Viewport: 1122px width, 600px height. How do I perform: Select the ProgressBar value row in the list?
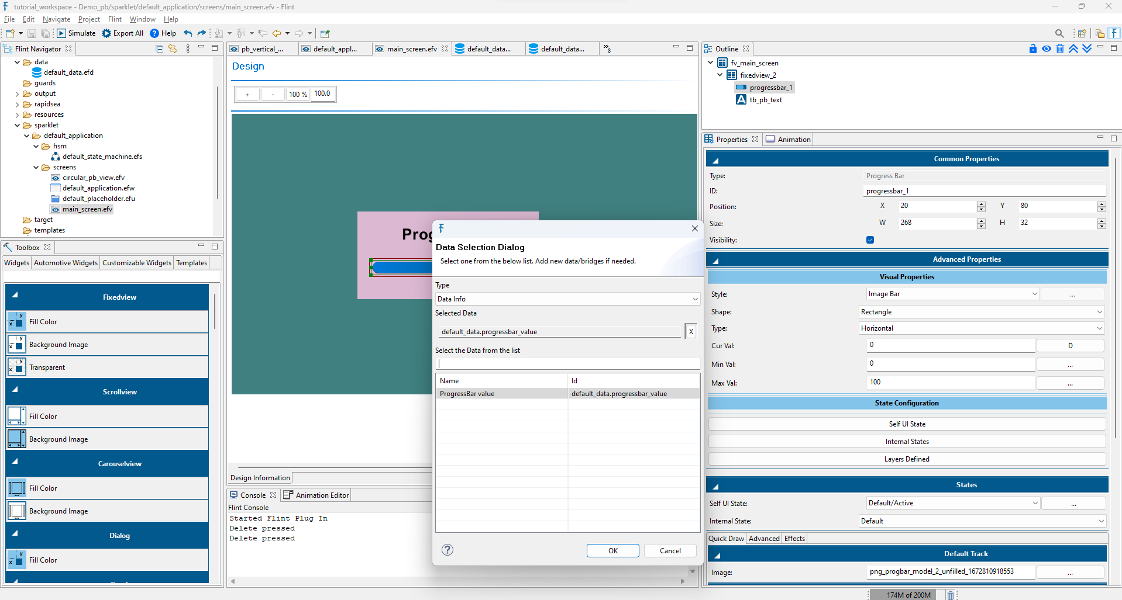(502, 393)
